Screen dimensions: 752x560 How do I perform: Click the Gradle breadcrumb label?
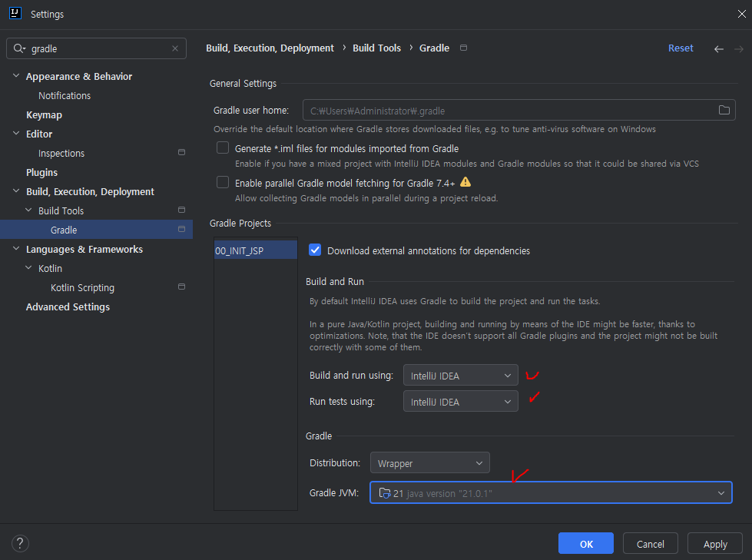435,48
